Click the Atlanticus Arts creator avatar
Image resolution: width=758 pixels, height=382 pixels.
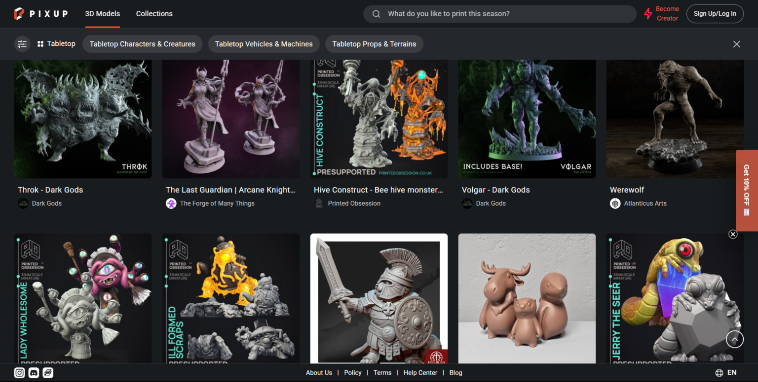[615, 203]
